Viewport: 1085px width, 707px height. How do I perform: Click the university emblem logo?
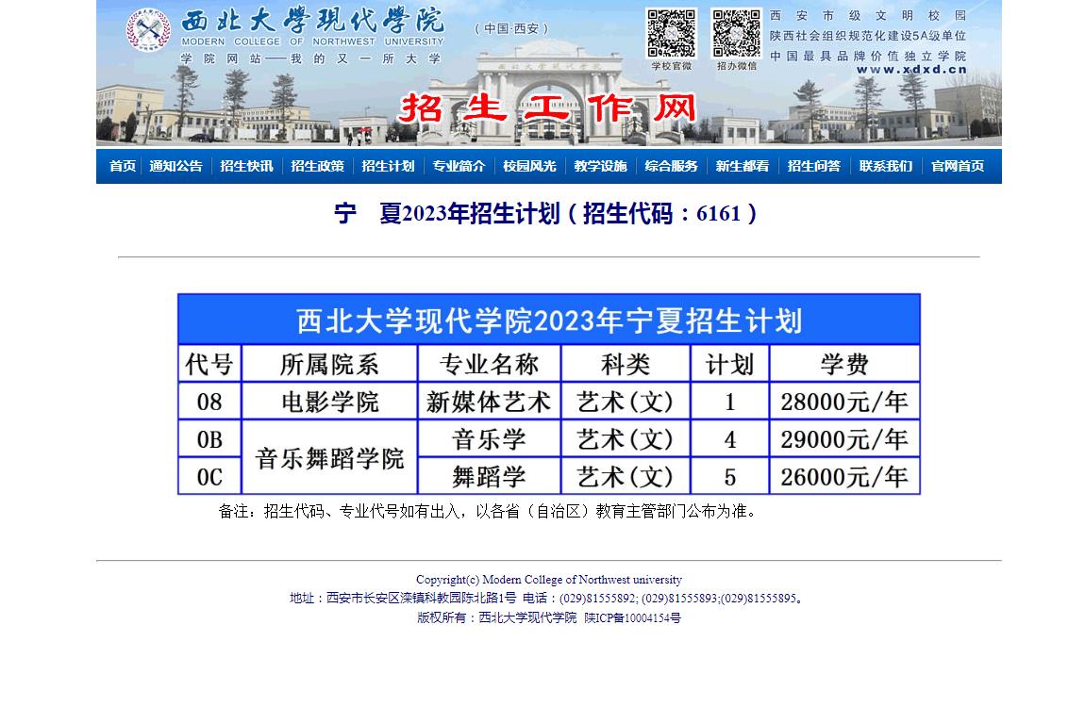[x=148, y=30]
